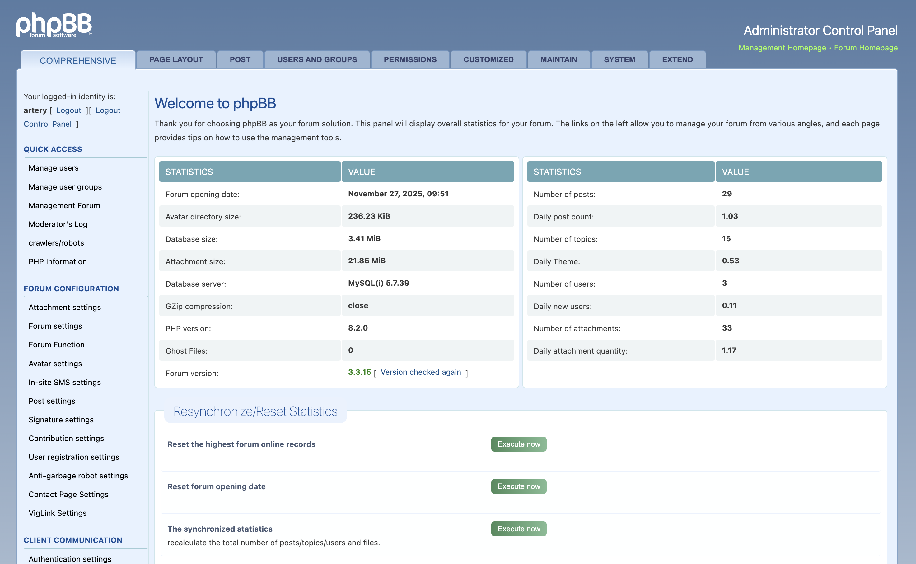Open Anti-garbage robot settings

click(x=78, y=476)
